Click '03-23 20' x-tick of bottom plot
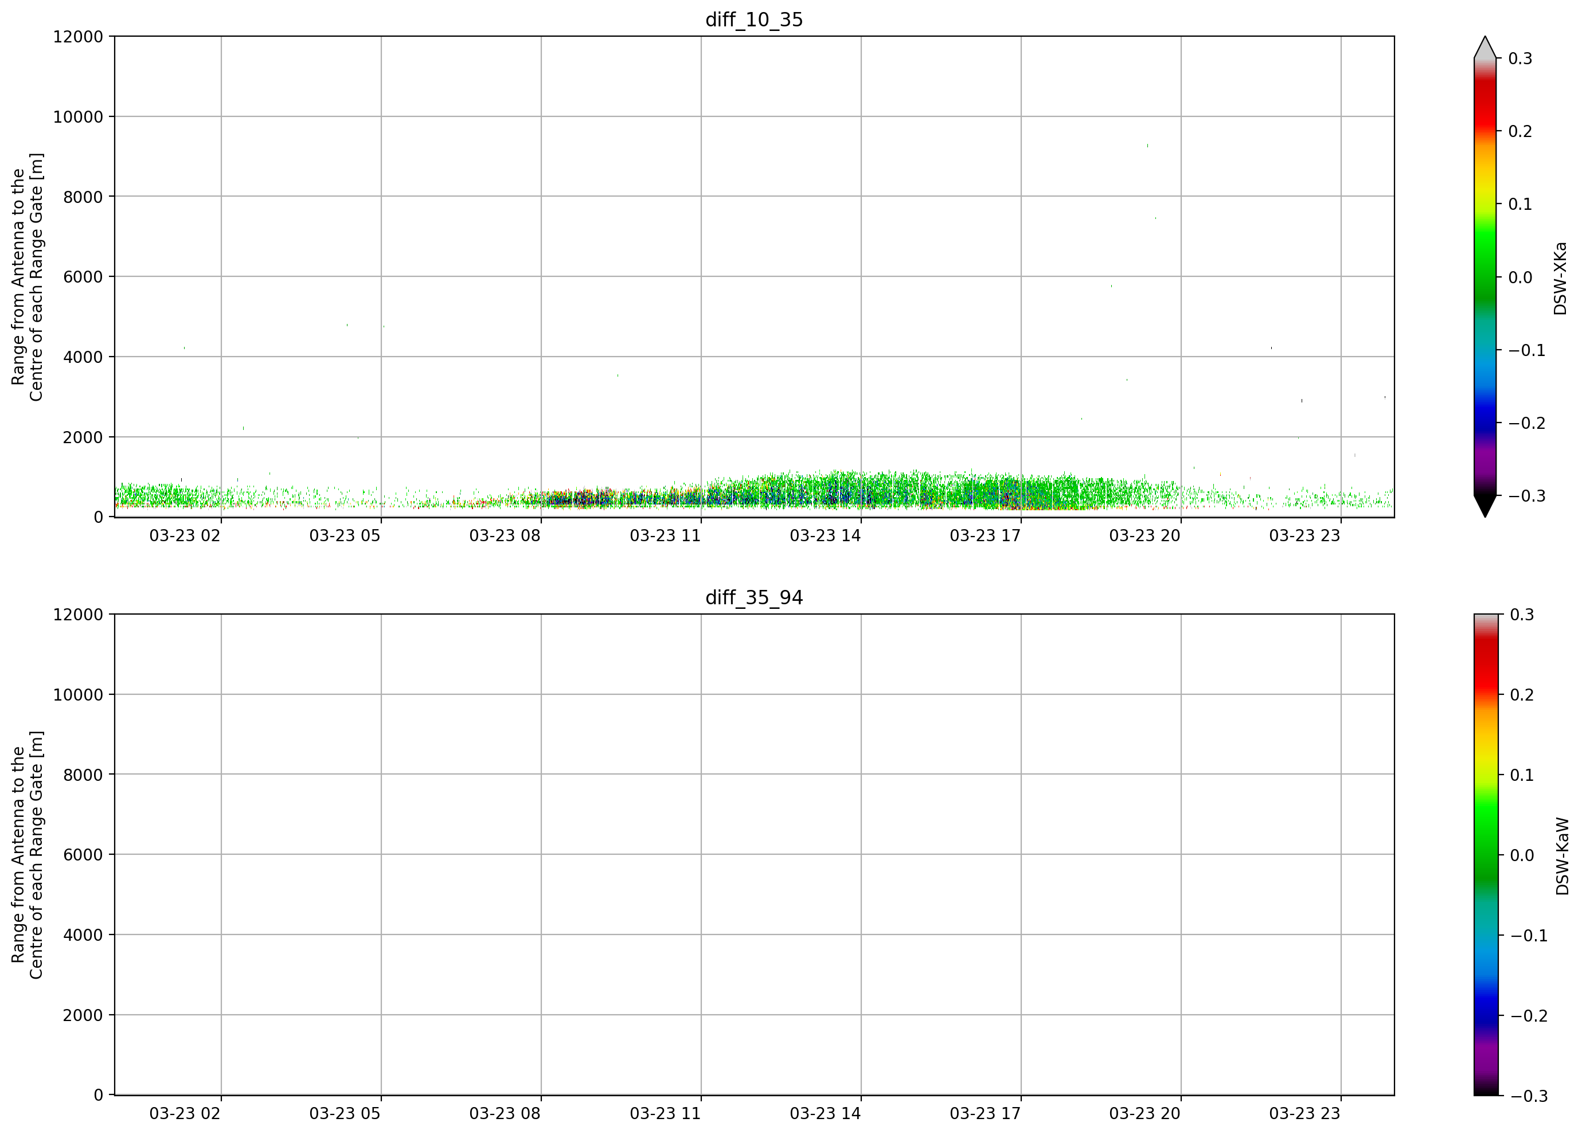 coord(1144,1114)
